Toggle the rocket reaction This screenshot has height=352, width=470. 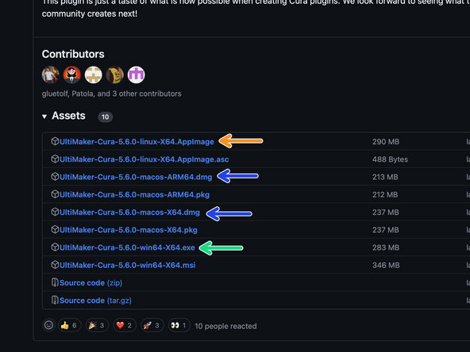click(152, 325)
